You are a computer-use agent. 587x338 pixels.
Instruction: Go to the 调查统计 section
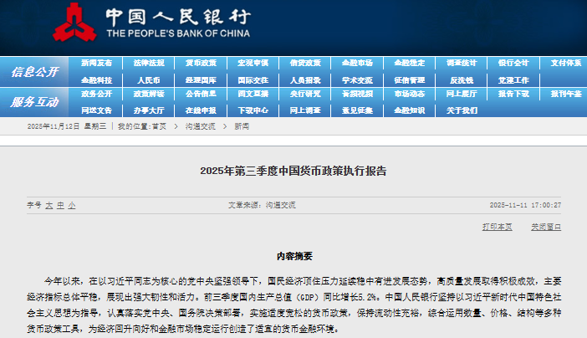click(462, 63)
